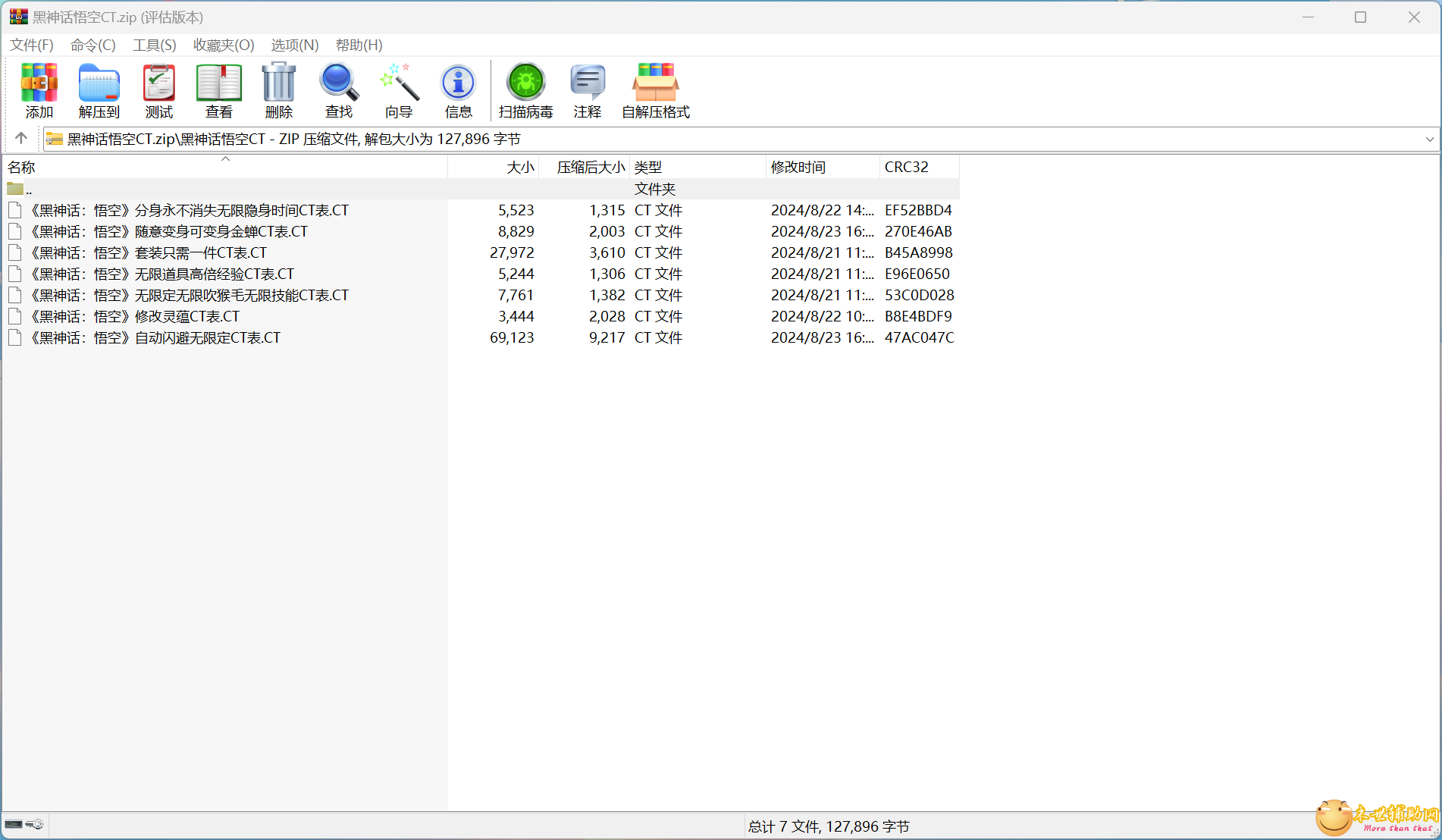
Task: Go up one folder with arrow icon
Action: (x=21, y=138)
